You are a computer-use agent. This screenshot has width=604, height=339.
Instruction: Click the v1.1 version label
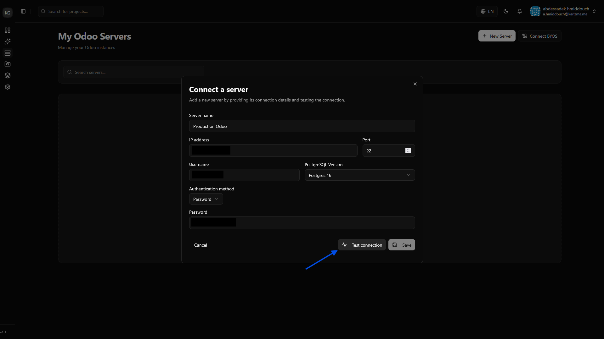[x=3, y=332]
